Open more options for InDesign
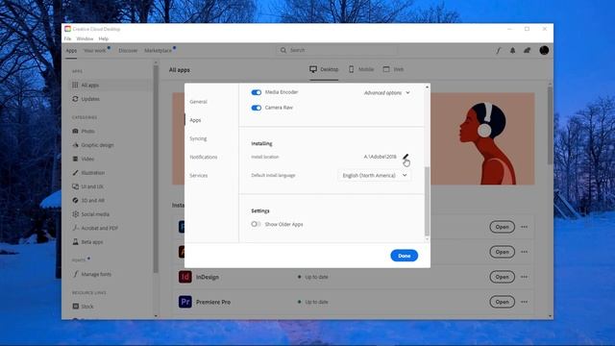The width and height of the screenshot is (615, 346). pos(525,277)
